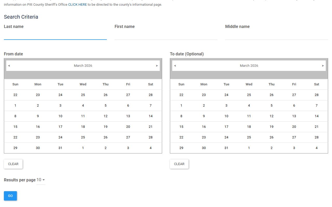332x207 pixels.
Task: Clear the From date selection
Action: tap(13, 164)
